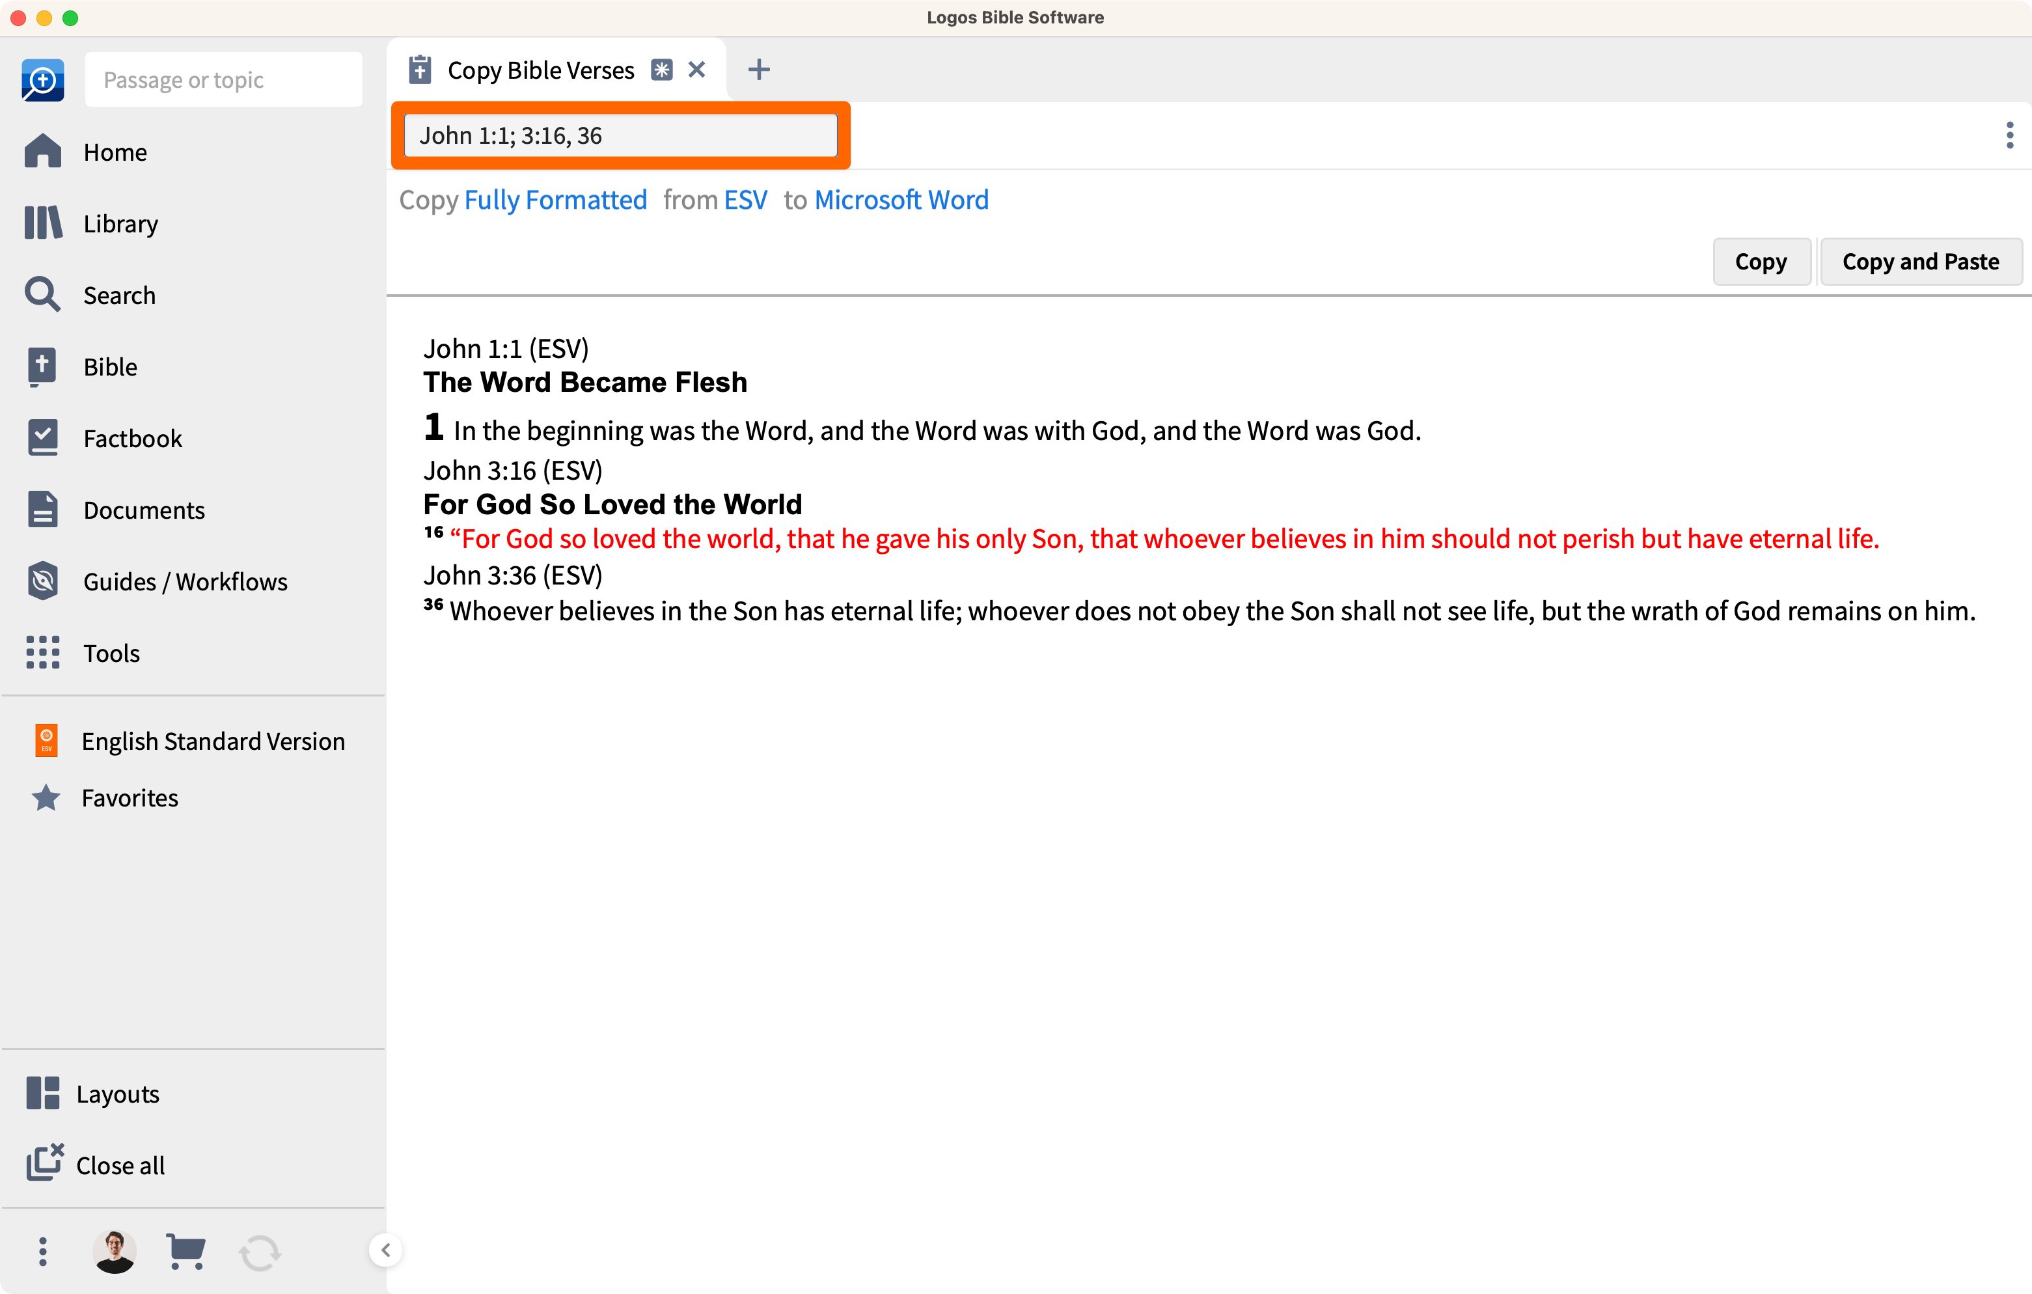Open Factbook from the sidebar
2032x1294 pixels.
(x=103, y=438)
